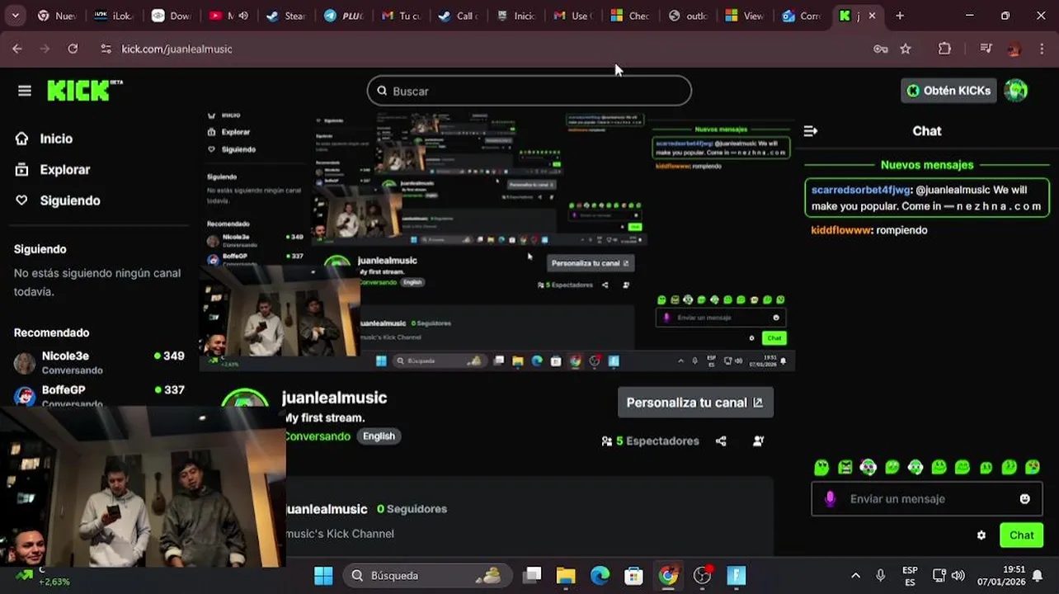The width and height of the screenshot is (1059, 594).
Task: Switch to the Gmail 'Tu cu' tab
Action: [401, 16]
